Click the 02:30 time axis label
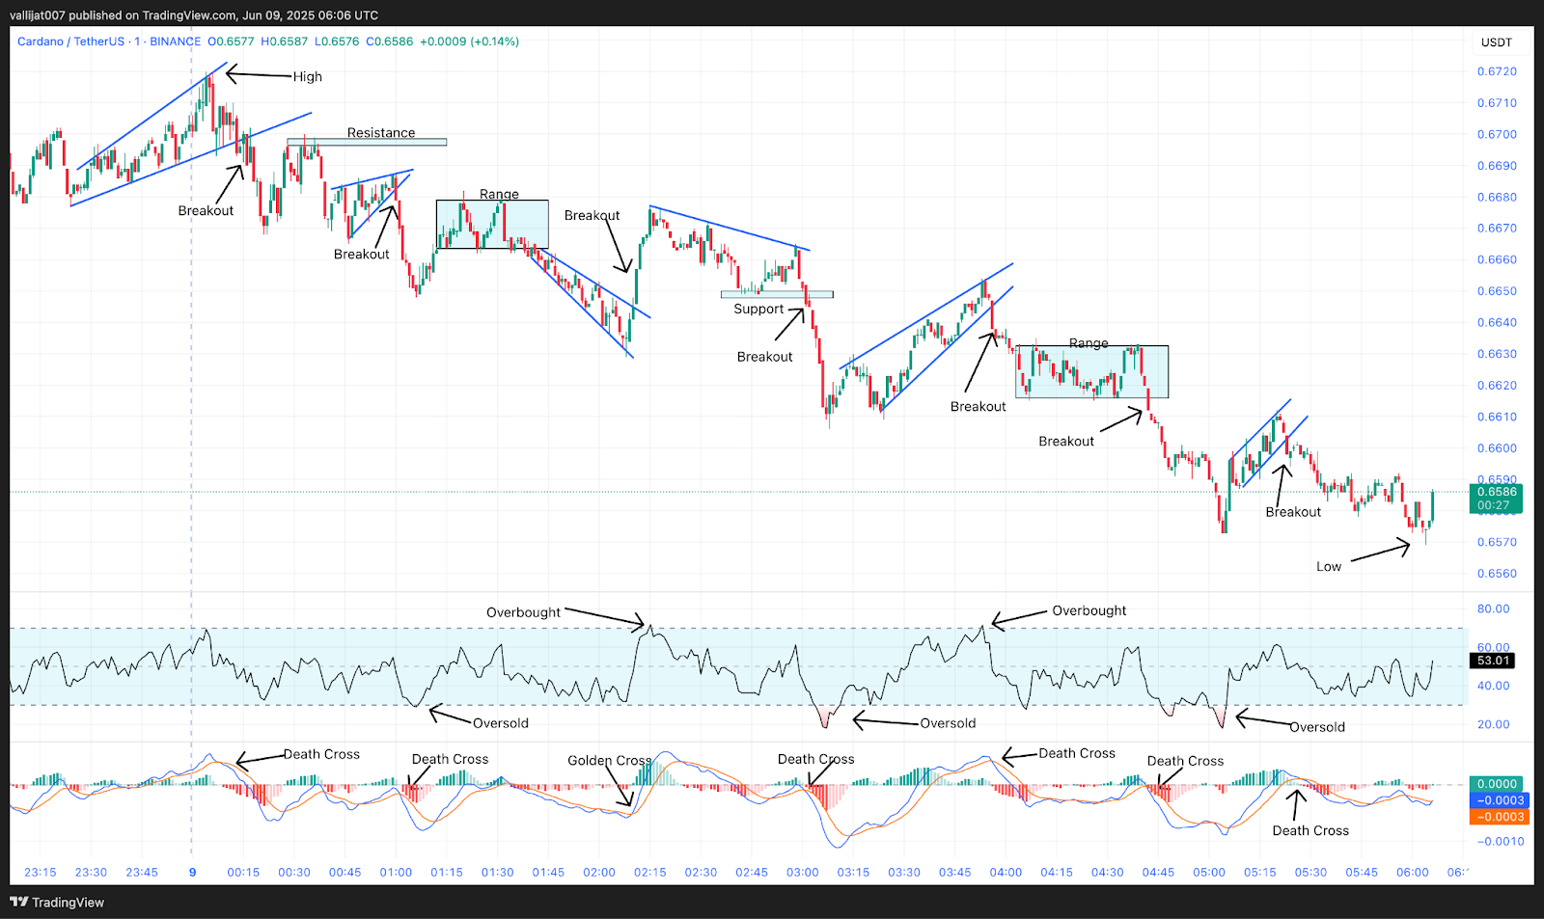The height and width of the screenshot is (919, 1544). click(x=701, y=873)
